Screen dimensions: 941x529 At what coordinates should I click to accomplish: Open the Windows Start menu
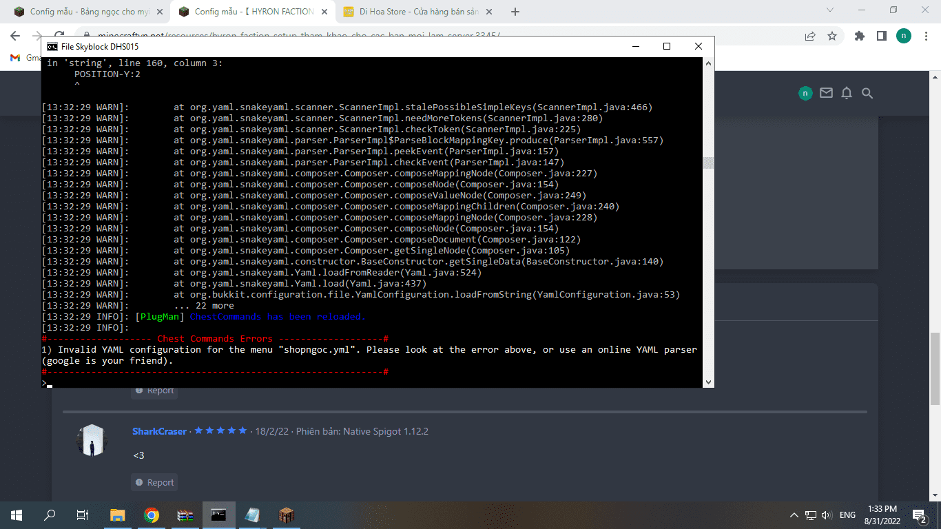point(17,515)
